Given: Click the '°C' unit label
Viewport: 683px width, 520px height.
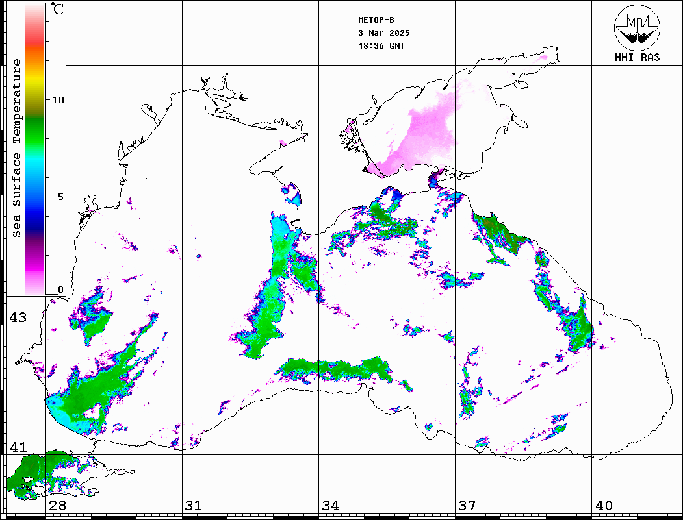Looking at the screenshot, I should click(57, 8).
